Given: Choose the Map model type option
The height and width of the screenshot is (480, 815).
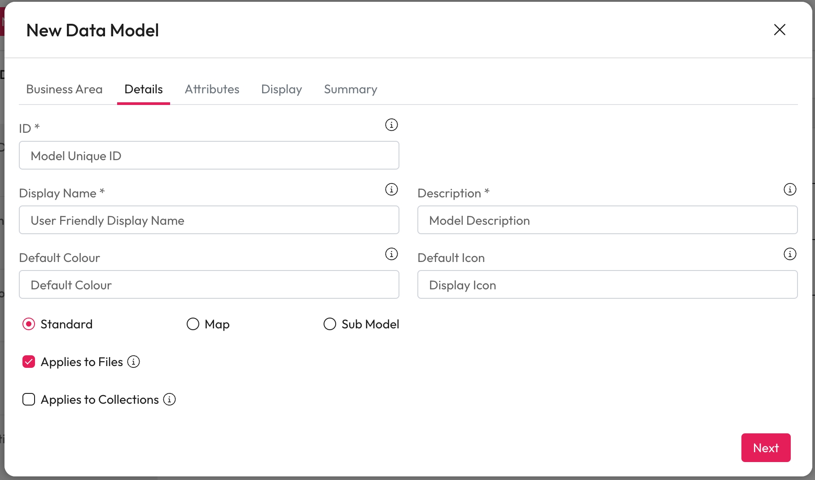Looking at the screenshot, I should pos(193,324).
